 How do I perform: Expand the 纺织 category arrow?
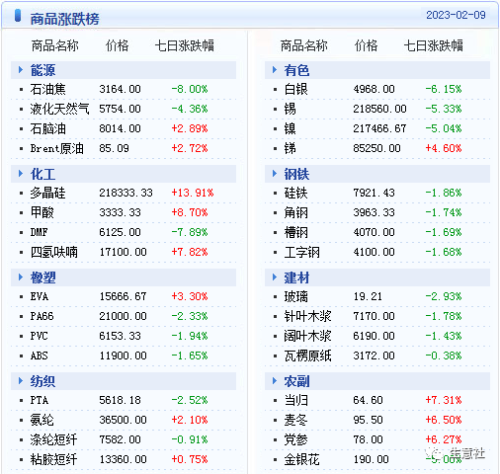[21, 381]
